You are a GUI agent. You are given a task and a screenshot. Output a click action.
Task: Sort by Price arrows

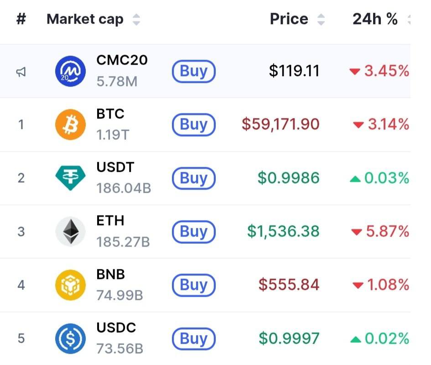321,20
